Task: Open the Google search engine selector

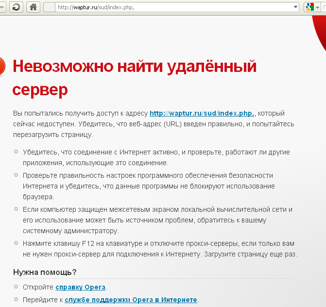Action: point(312,7)
